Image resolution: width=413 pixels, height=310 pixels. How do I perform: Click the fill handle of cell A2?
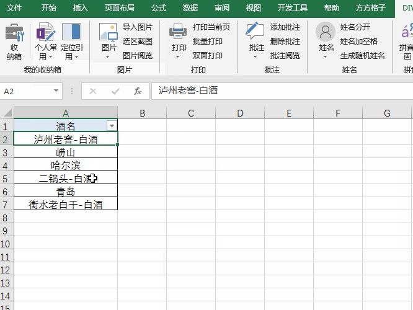click(117, 145)
